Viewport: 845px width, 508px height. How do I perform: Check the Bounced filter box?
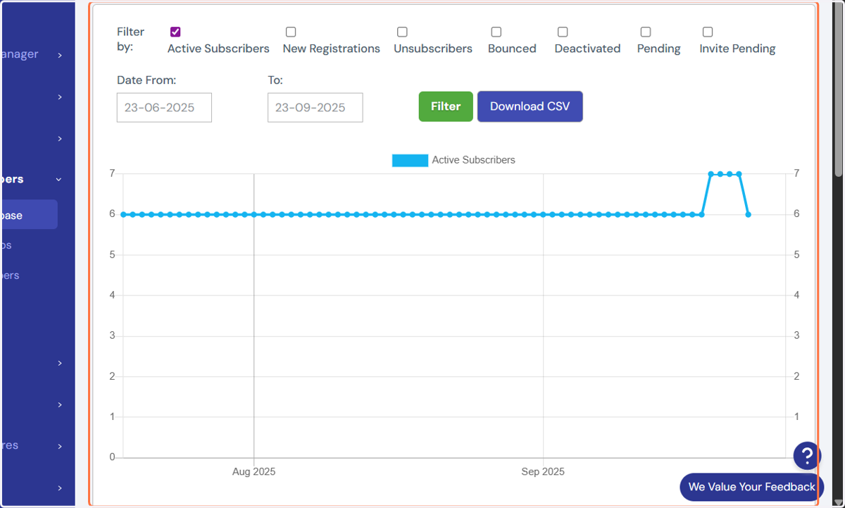tap(496, 32)
